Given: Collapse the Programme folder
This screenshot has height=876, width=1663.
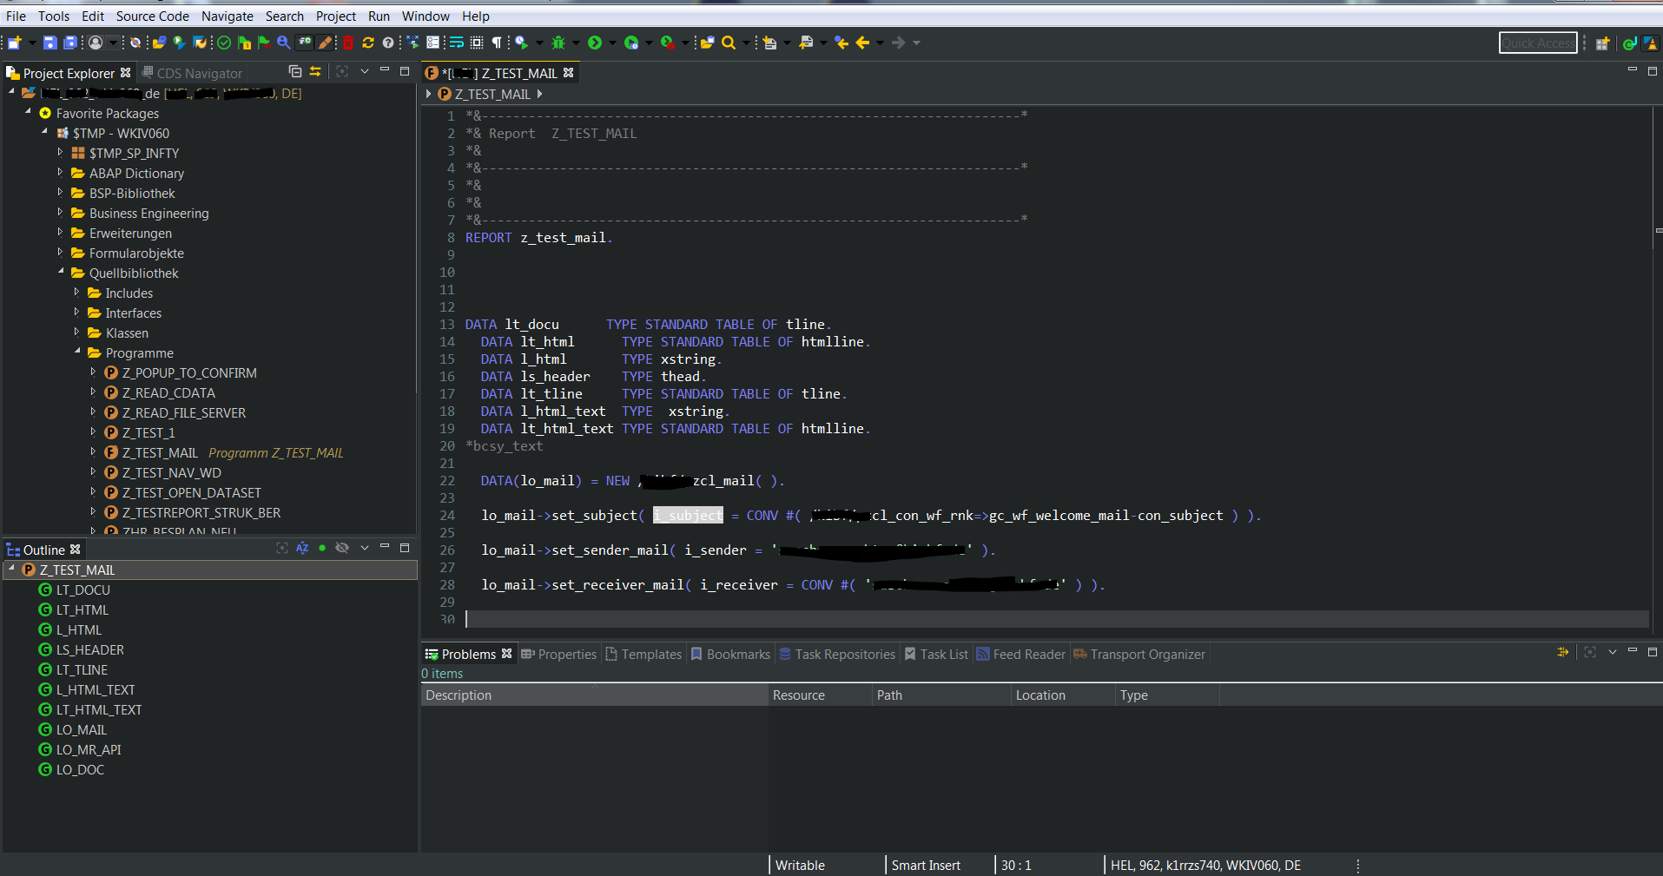Looking at the screenshot, I should point(76,352).
